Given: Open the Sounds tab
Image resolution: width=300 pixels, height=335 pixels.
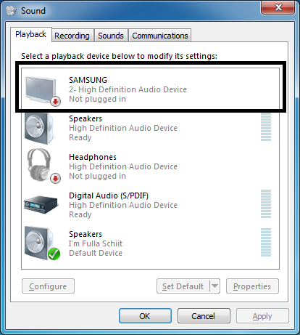Looking at the screenshot, I should (x=111, y=36).
